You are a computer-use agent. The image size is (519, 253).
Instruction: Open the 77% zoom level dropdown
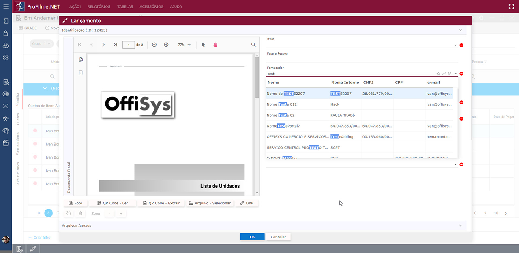pos(184,45)
